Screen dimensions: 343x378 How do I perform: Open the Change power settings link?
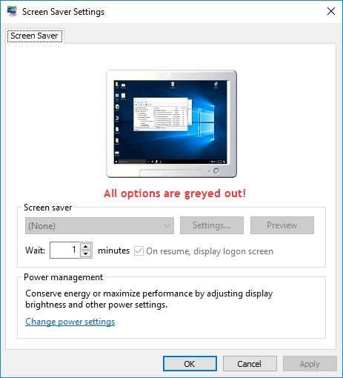pos(70,322)
